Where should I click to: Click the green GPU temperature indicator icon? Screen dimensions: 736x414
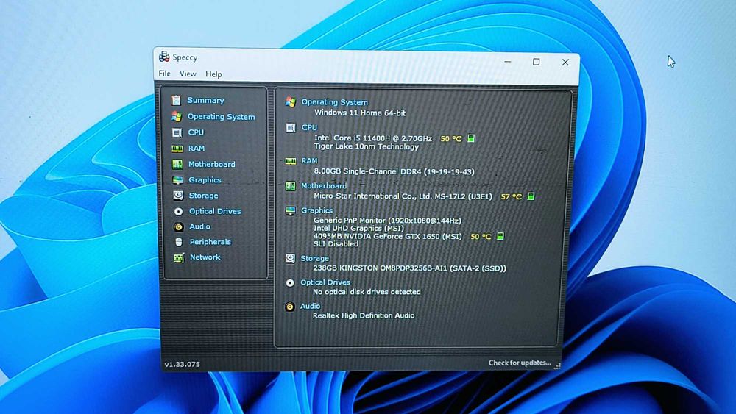click(x=500, y=236)
